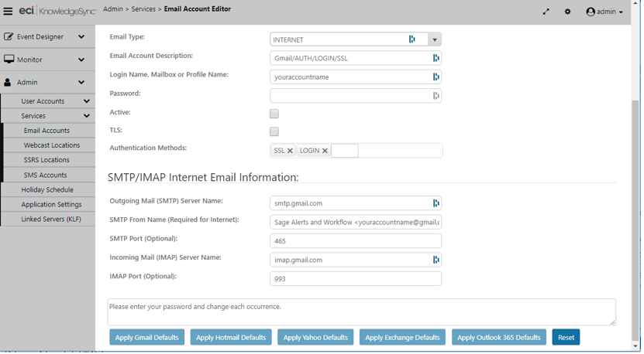Screen dimensions: 644x354
Task: Collapse the Services chevron
Action: [x=87, y=116]
